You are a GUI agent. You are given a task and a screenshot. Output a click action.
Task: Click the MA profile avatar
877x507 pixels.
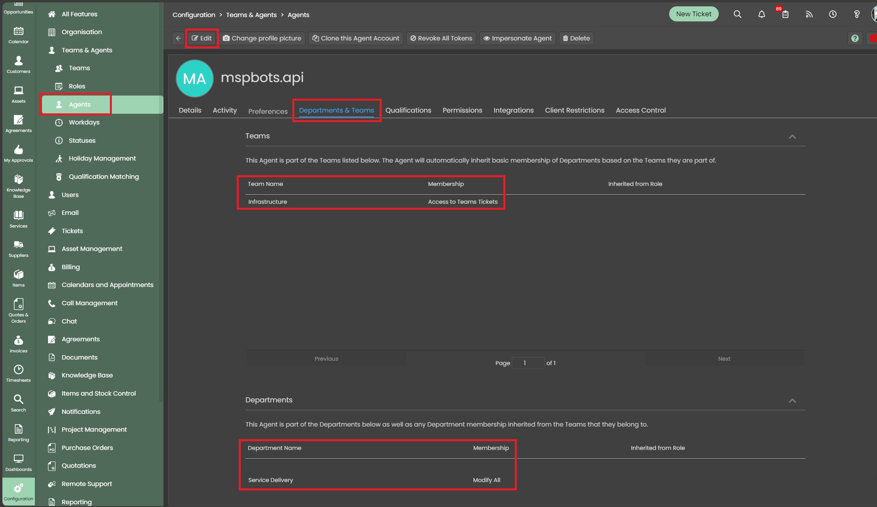[194, 78]
